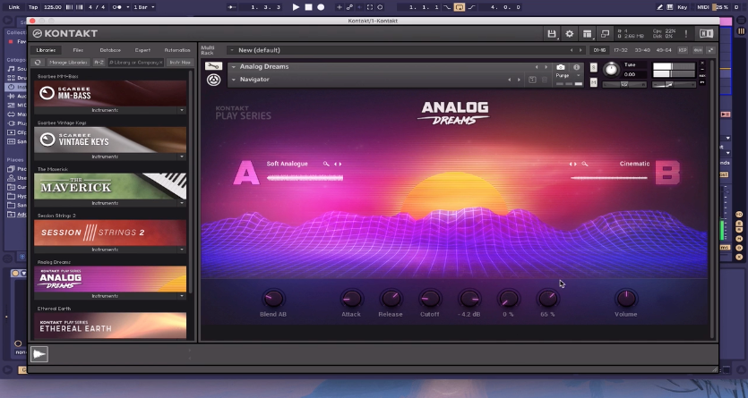Open the Kontakt save/load files menu
Viewport: 748px width, 398px height.
tap(552, 34)
